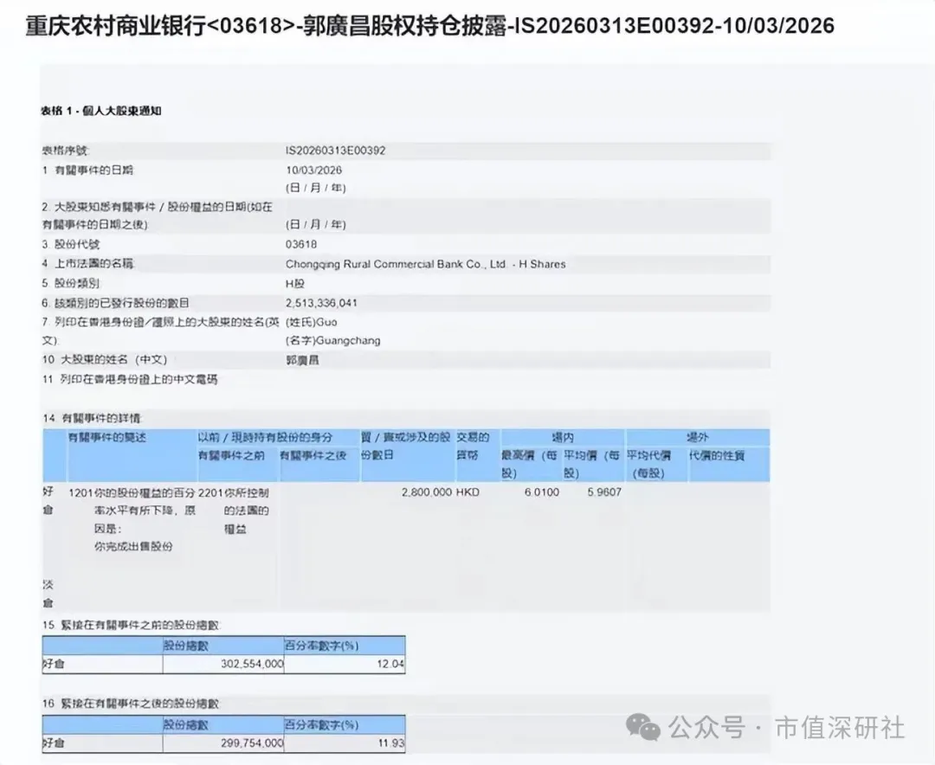Click the event date 10/03/2026
The height and width of the screenshot is (765, 935).
(313, 170)
